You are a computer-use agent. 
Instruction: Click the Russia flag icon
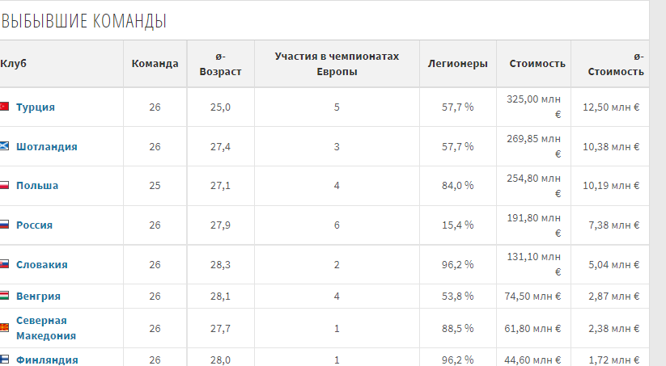(x=4, y=225)
